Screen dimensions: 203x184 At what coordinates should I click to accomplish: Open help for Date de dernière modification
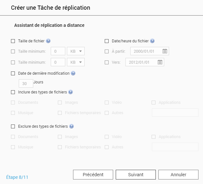(73, 73)
